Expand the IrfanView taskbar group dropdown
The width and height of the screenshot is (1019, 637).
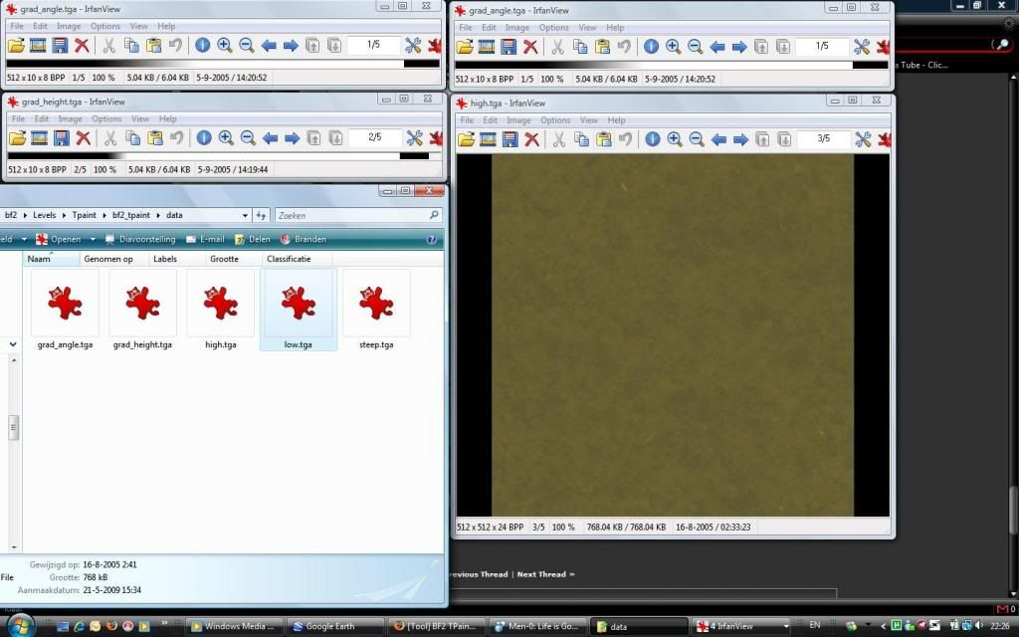pyautogui.click(x=787, y=626)
